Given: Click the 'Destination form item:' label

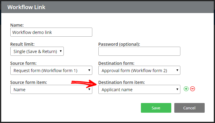Looking at the screenshot, I should click(x=121, y=82).
